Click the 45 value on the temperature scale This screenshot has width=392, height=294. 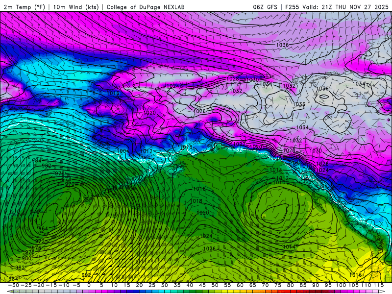click(x=202, y=285)
